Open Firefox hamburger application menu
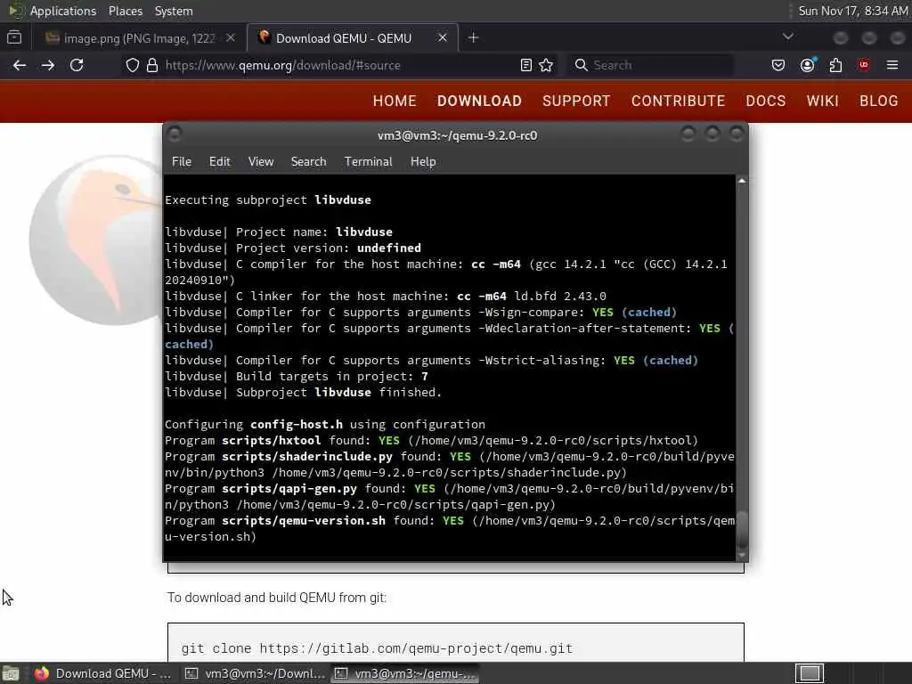The width and height of the screenshot is (912, 684). (x=892, y=65)
